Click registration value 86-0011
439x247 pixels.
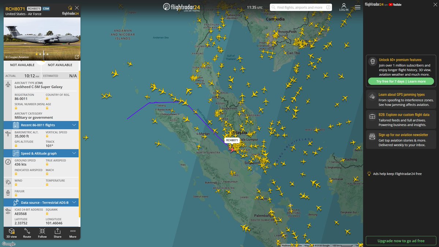pos(21,99)
